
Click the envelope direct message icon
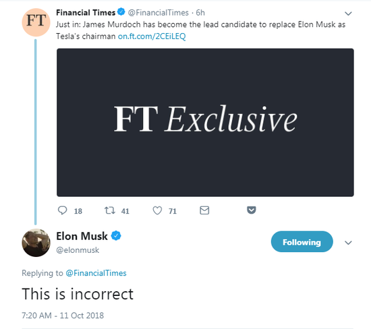point(204,210)
